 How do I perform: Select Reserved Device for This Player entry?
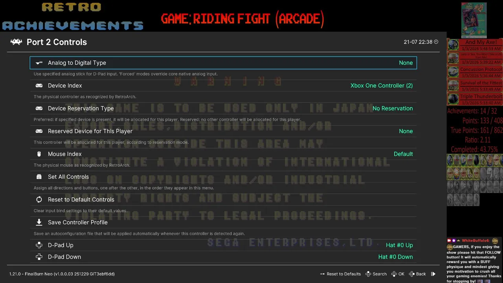click(x=223, y=131)
